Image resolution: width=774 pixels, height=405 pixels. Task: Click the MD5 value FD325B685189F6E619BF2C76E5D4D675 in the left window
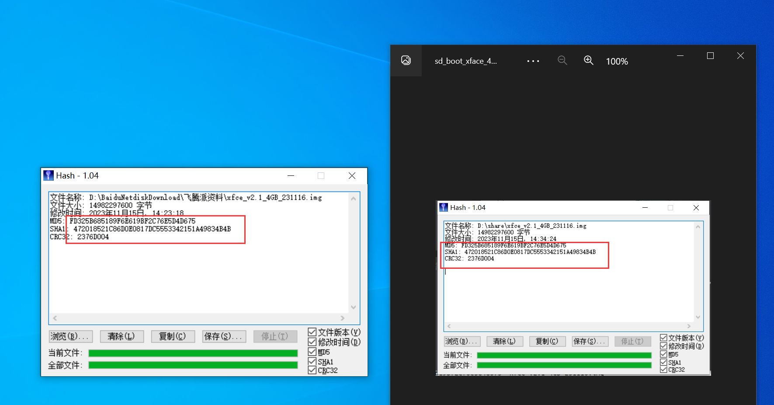pos(132,221)
